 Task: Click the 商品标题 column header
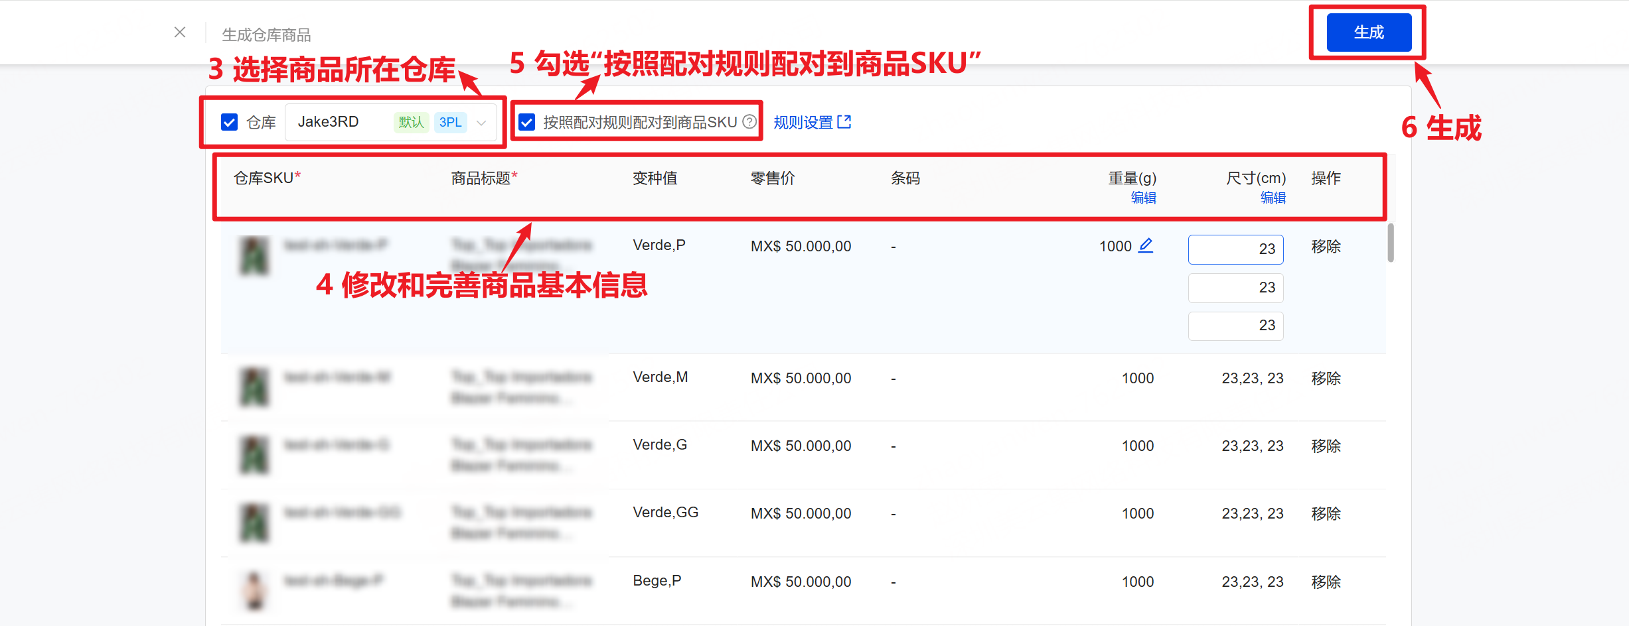[x=485, y=178]
